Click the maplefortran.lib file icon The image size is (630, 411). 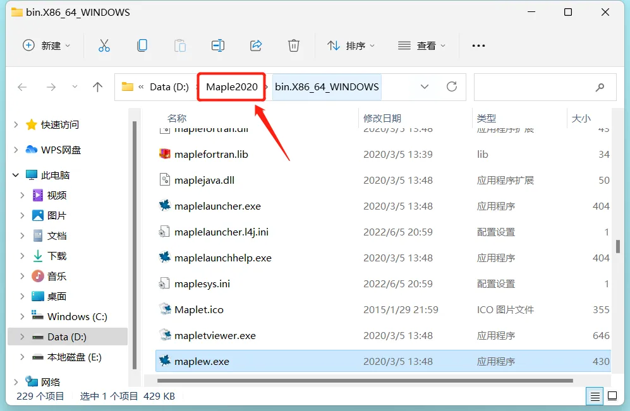(x=165, y=153)
